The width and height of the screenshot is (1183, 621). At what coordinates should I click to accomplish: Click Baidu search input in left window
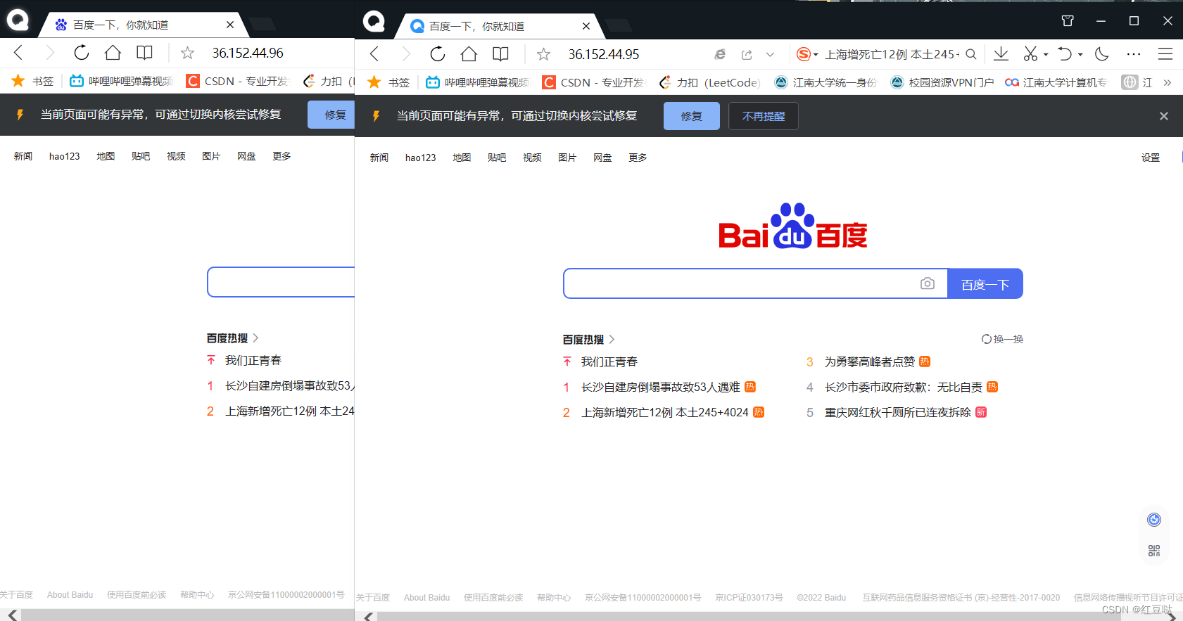click(281, 282)
